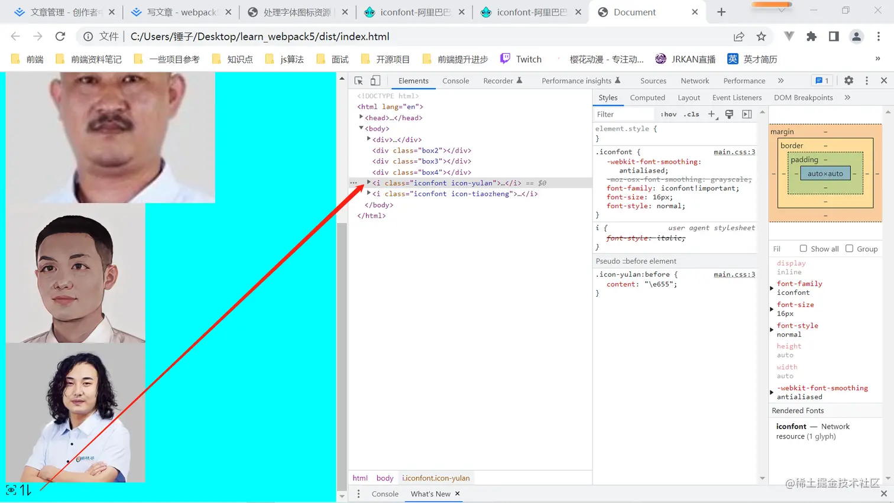Open the Twitch bookmark

click(520, 59)
